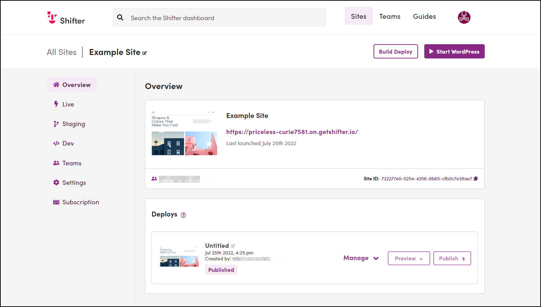The image size is (541, 307).
Task: Click the Example Site preview thumbnail
Action: pos(185,134)
